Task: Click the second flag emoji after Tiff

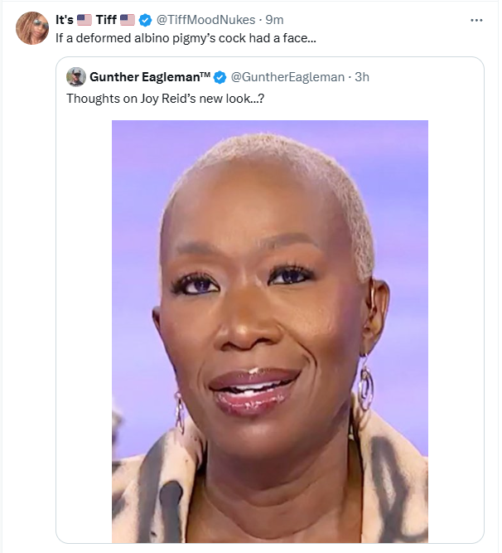Action: click(128, 20)
